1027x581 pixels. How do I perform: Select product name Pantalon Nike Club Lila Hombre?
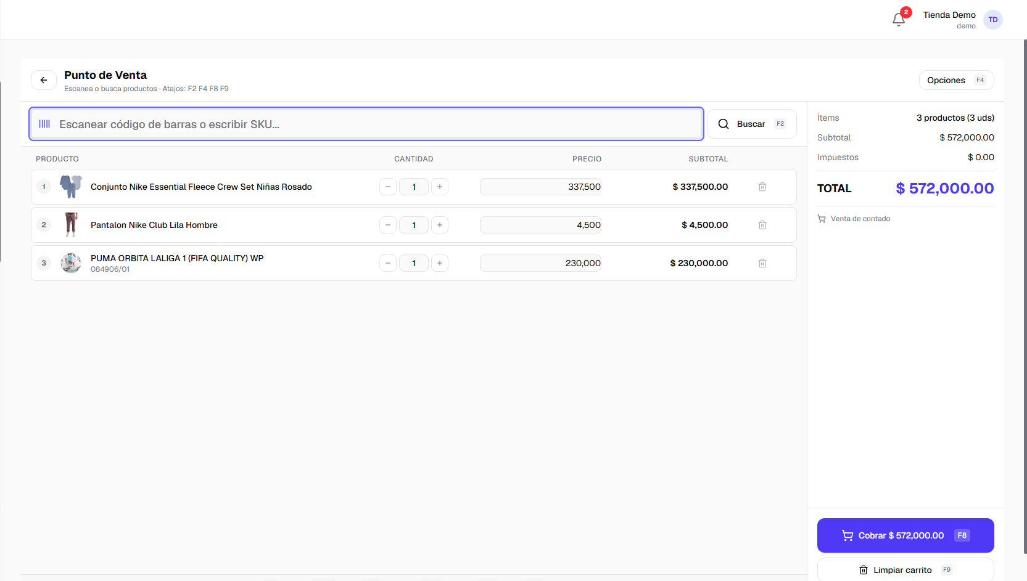tap(154, 225)
